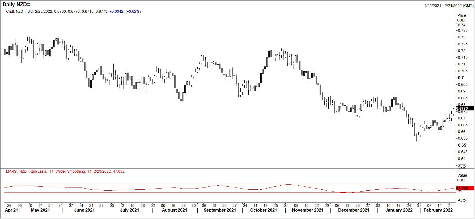Screen dimensions: 475x219
Task: Click the 0.69 price axis label
Action: pyautogui.click(x=462, y=91)
